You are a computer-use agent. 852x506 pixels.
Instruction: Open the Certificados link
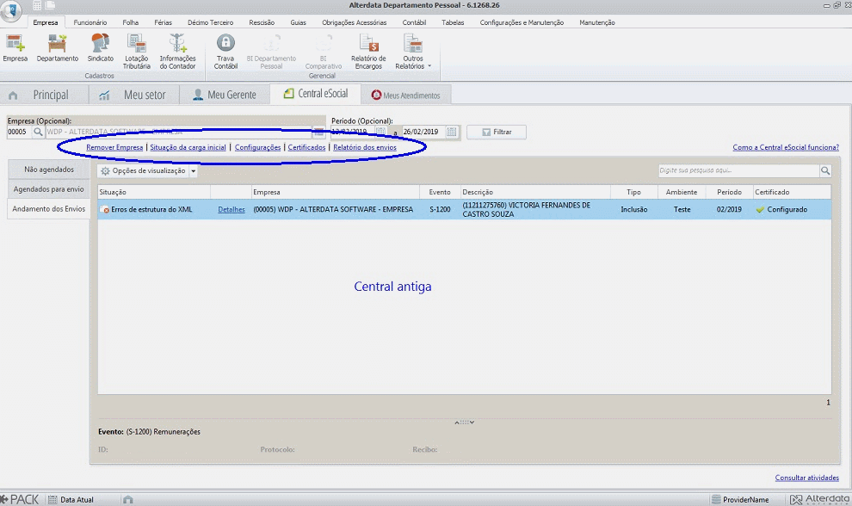click(306, 147)
